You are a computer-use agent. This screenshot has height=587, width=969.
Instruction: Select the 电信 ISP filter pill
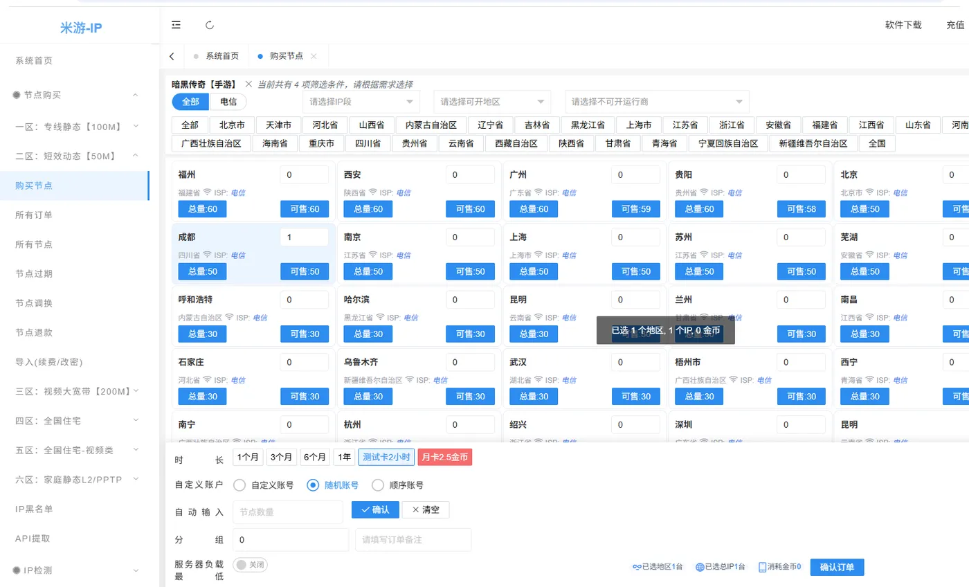(x=228, y=102)
